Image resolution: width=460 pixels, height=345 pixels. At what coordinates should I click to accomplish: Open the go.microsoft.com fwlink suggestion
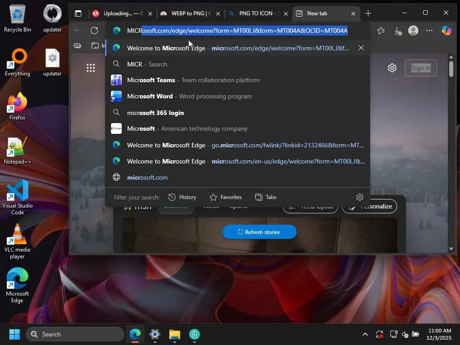coord(238,145)
